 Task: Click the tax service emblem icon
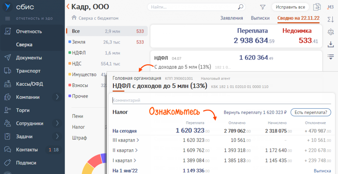tap(330, 32)
